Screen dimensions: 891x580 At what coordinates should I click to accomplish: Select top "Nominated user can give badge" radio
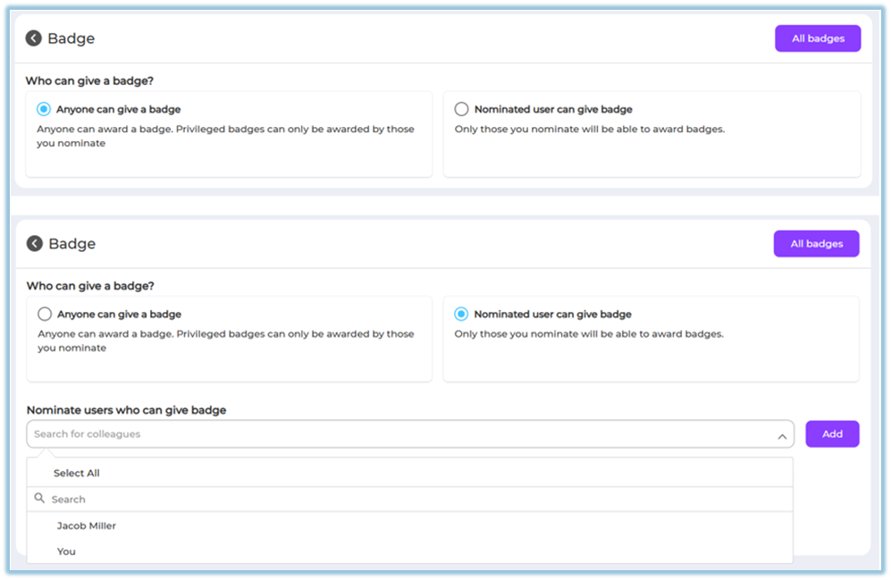coord(461,109)
